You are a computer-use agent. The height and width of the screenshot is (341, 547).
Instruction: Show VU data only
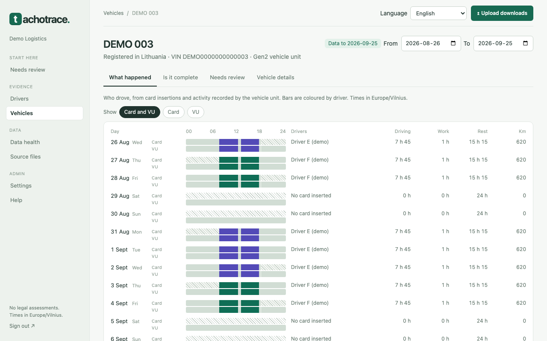click(196, 112)
